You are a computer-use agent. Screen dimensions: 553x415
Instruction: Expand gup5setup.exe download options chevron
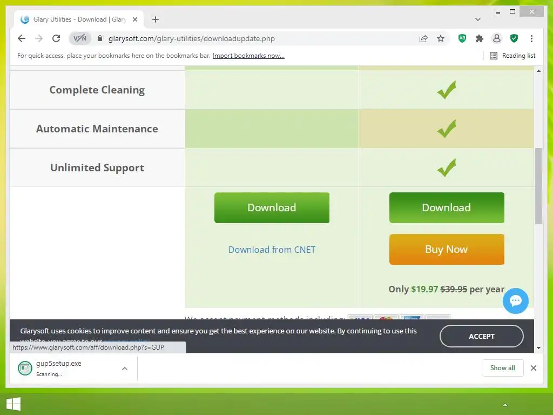point(125,369)
